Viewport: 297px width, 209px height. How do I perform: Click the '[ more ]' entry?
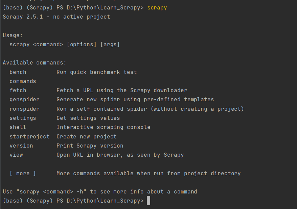tap(23, 174)
